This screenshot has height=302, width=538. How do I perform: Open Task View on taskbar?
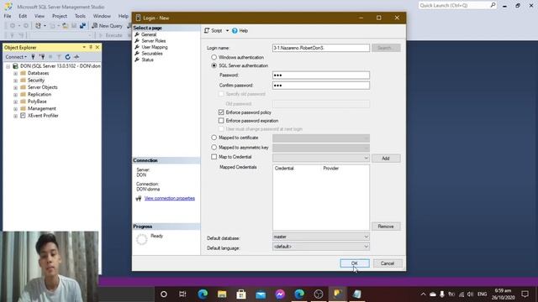pyautogui.click(x=182, y=294)
